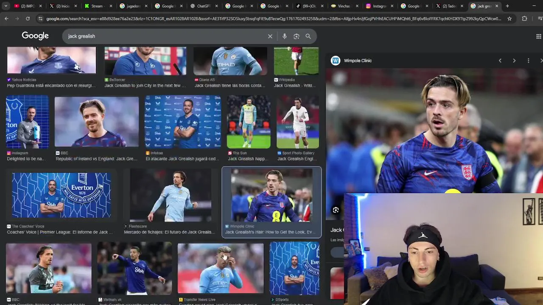
Task: Open the Google apps grid
Action: [539, 36]
